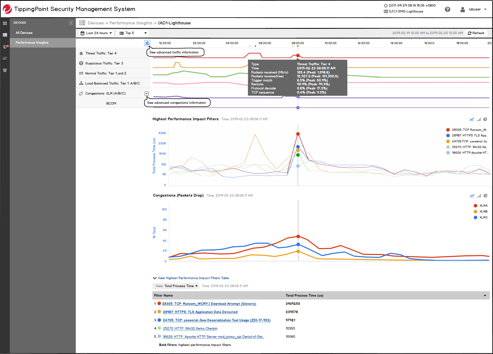Open the Last 24 hours time dropdown
The image size is (493, 354).
pos(96,33)
